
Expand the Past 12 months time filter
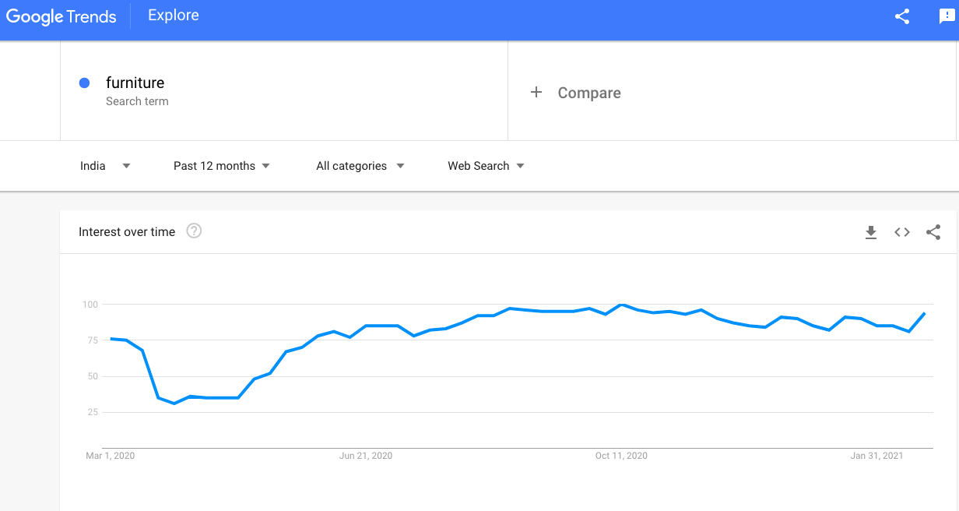[x=222, y=166]
